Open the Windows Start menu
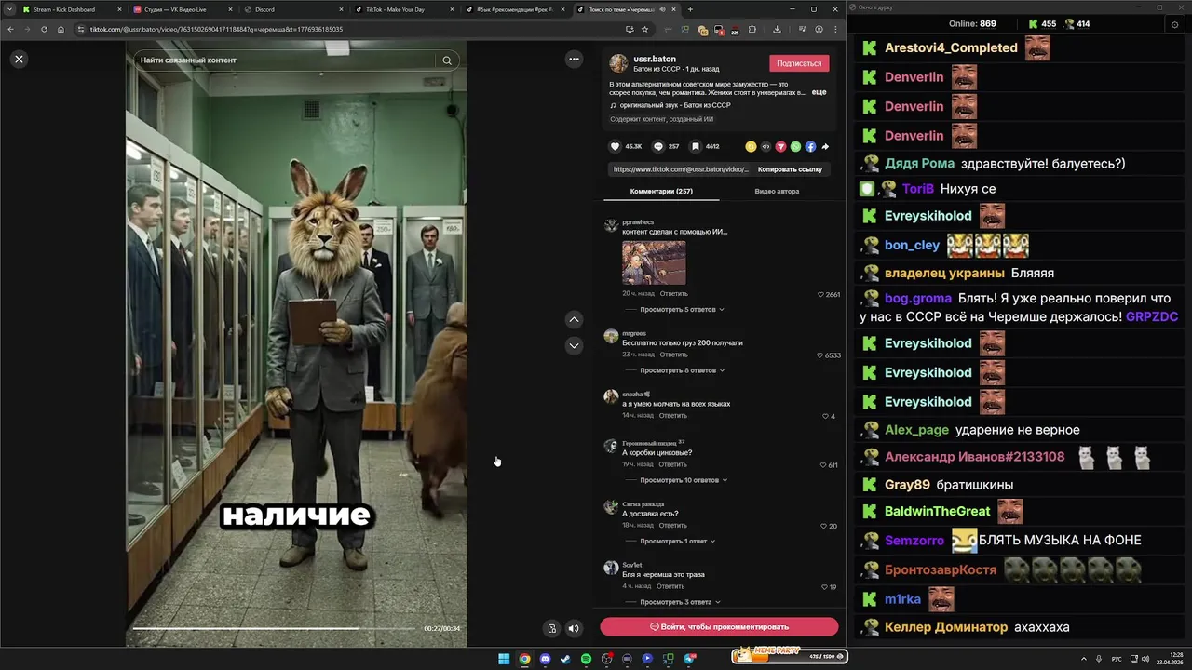 pos(504,659)
